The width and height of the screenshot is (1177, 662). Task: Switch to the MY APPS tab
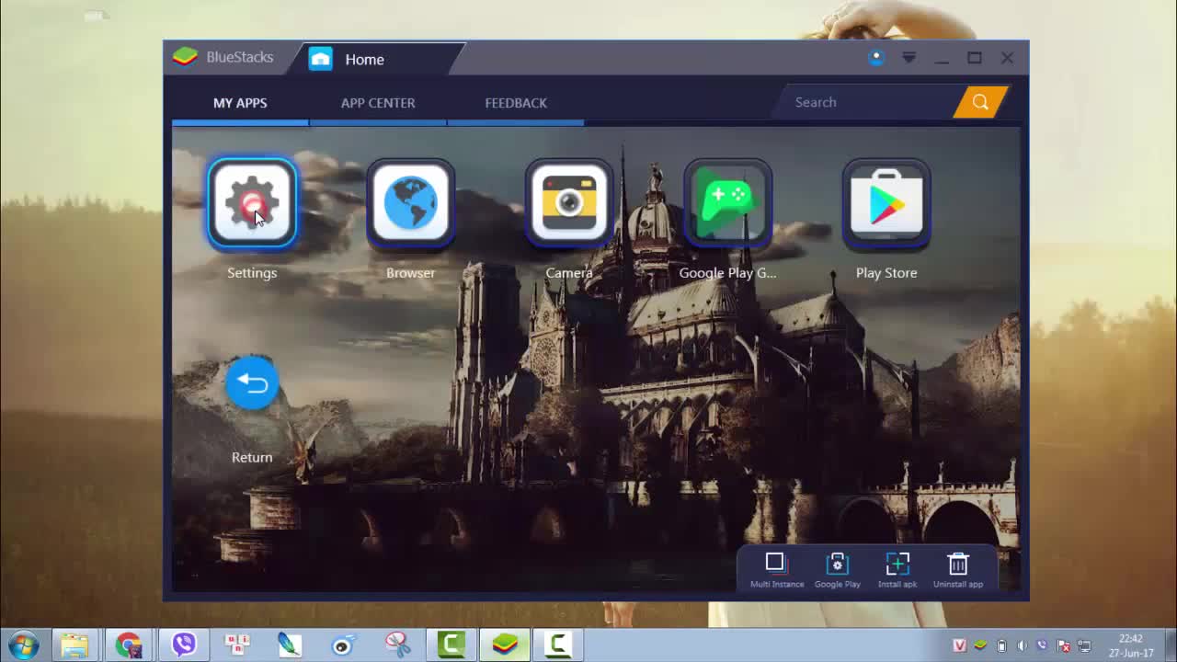[x=240, y=103]
